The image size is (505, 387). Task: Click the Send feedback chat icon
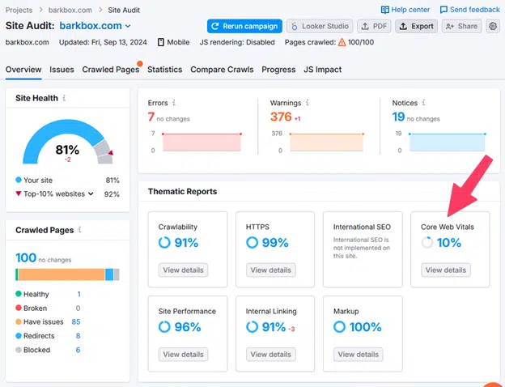443,10
